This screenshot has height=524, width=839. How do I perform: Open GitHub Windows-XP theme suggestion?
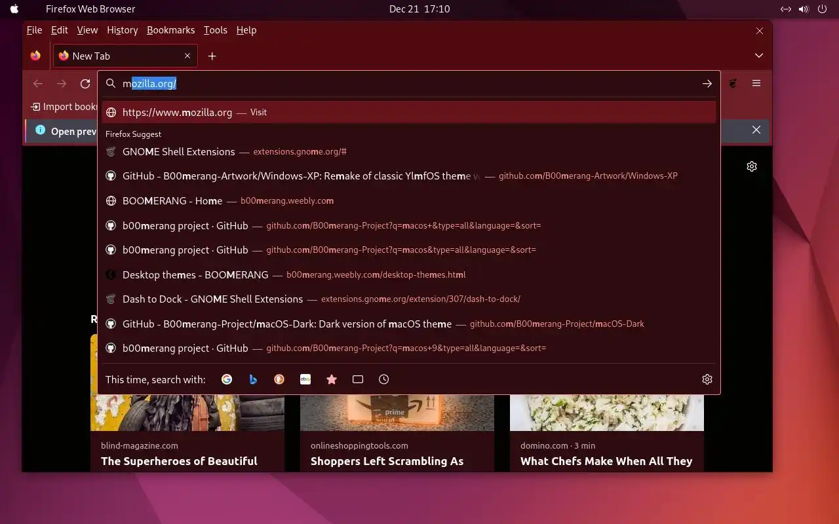409,176
